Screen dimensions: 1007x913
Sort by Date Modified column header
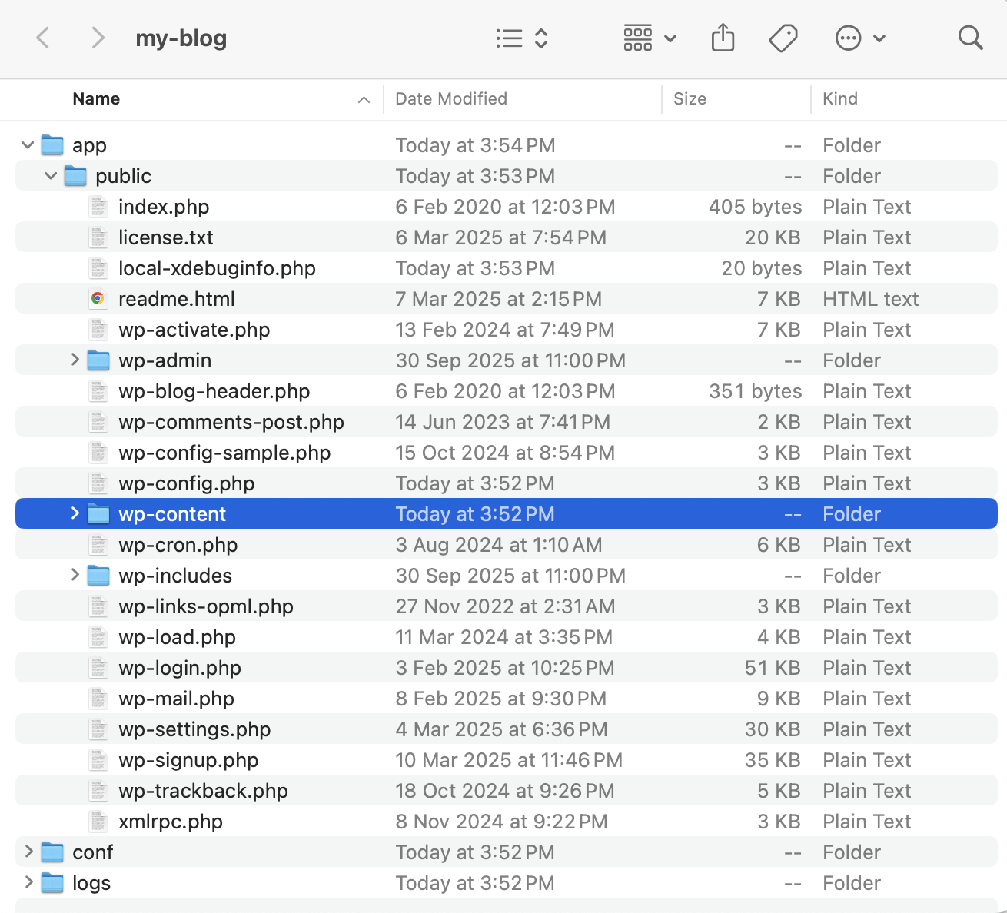click(x=451, y=98)
